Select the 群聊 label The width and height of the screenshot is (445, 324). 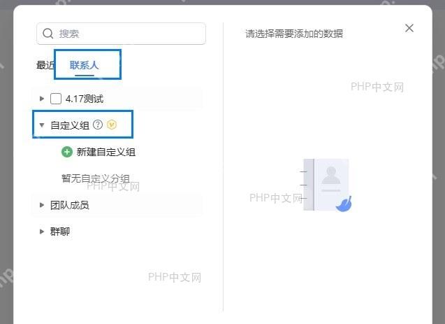pyautogui.click(x=60, y=232)
